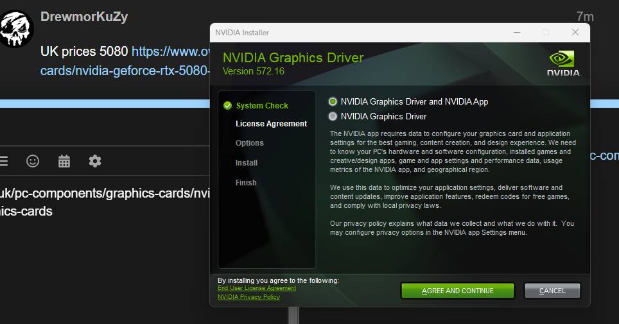Click the NVIDIA logo in installer header
619x324 pixels.
tap(563, 63)
